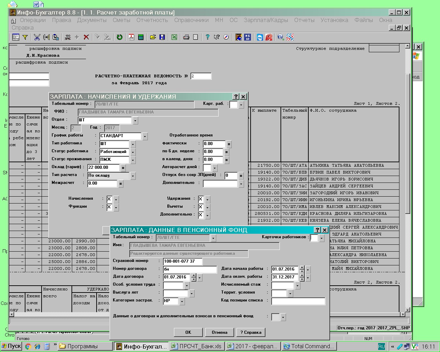440x352 pixels.
Task: Click the What's This pointer help icon
Action: click(217, 37)
